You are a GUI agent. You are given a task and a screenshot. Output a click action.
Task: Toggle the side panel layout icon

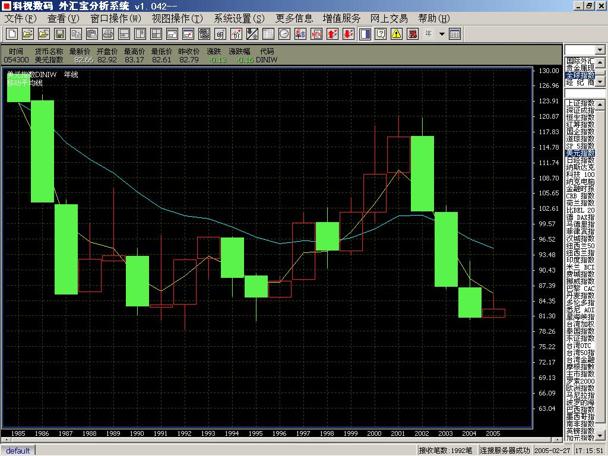coord(365,34)
